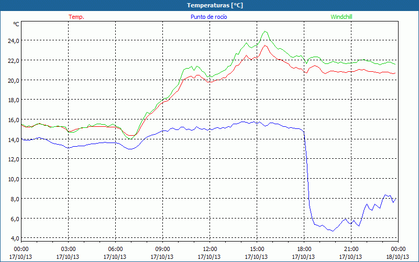Select the blue Punto de rocío legend label
Viewport: 419px width, 262px height.
(208, 17)
